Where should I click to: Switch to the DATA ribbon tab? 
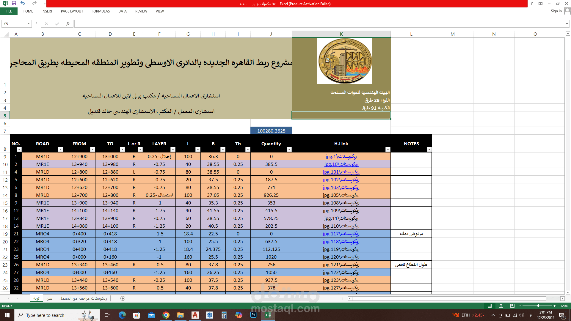122,11
